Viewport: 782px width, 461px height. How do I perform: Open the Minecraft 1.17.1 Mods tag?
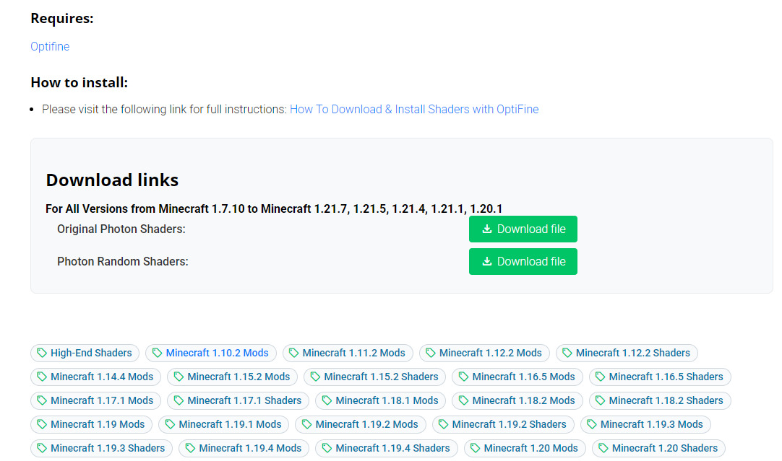95,401
